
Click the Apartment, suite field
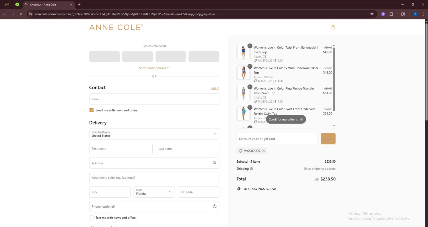coord(154,177)
